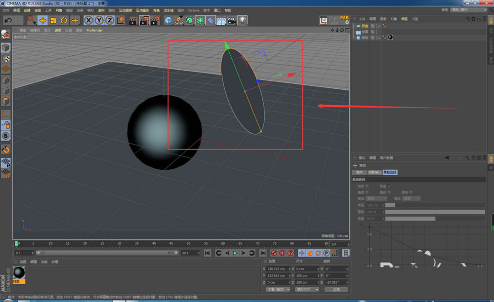
Task: Disable the 预览 checkbox in 柔和选择 settings
Action: click(x=388, y=186)
